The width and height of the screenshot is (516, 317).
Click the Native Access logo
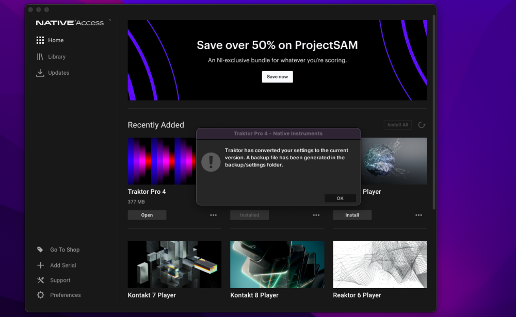(70, 23)
